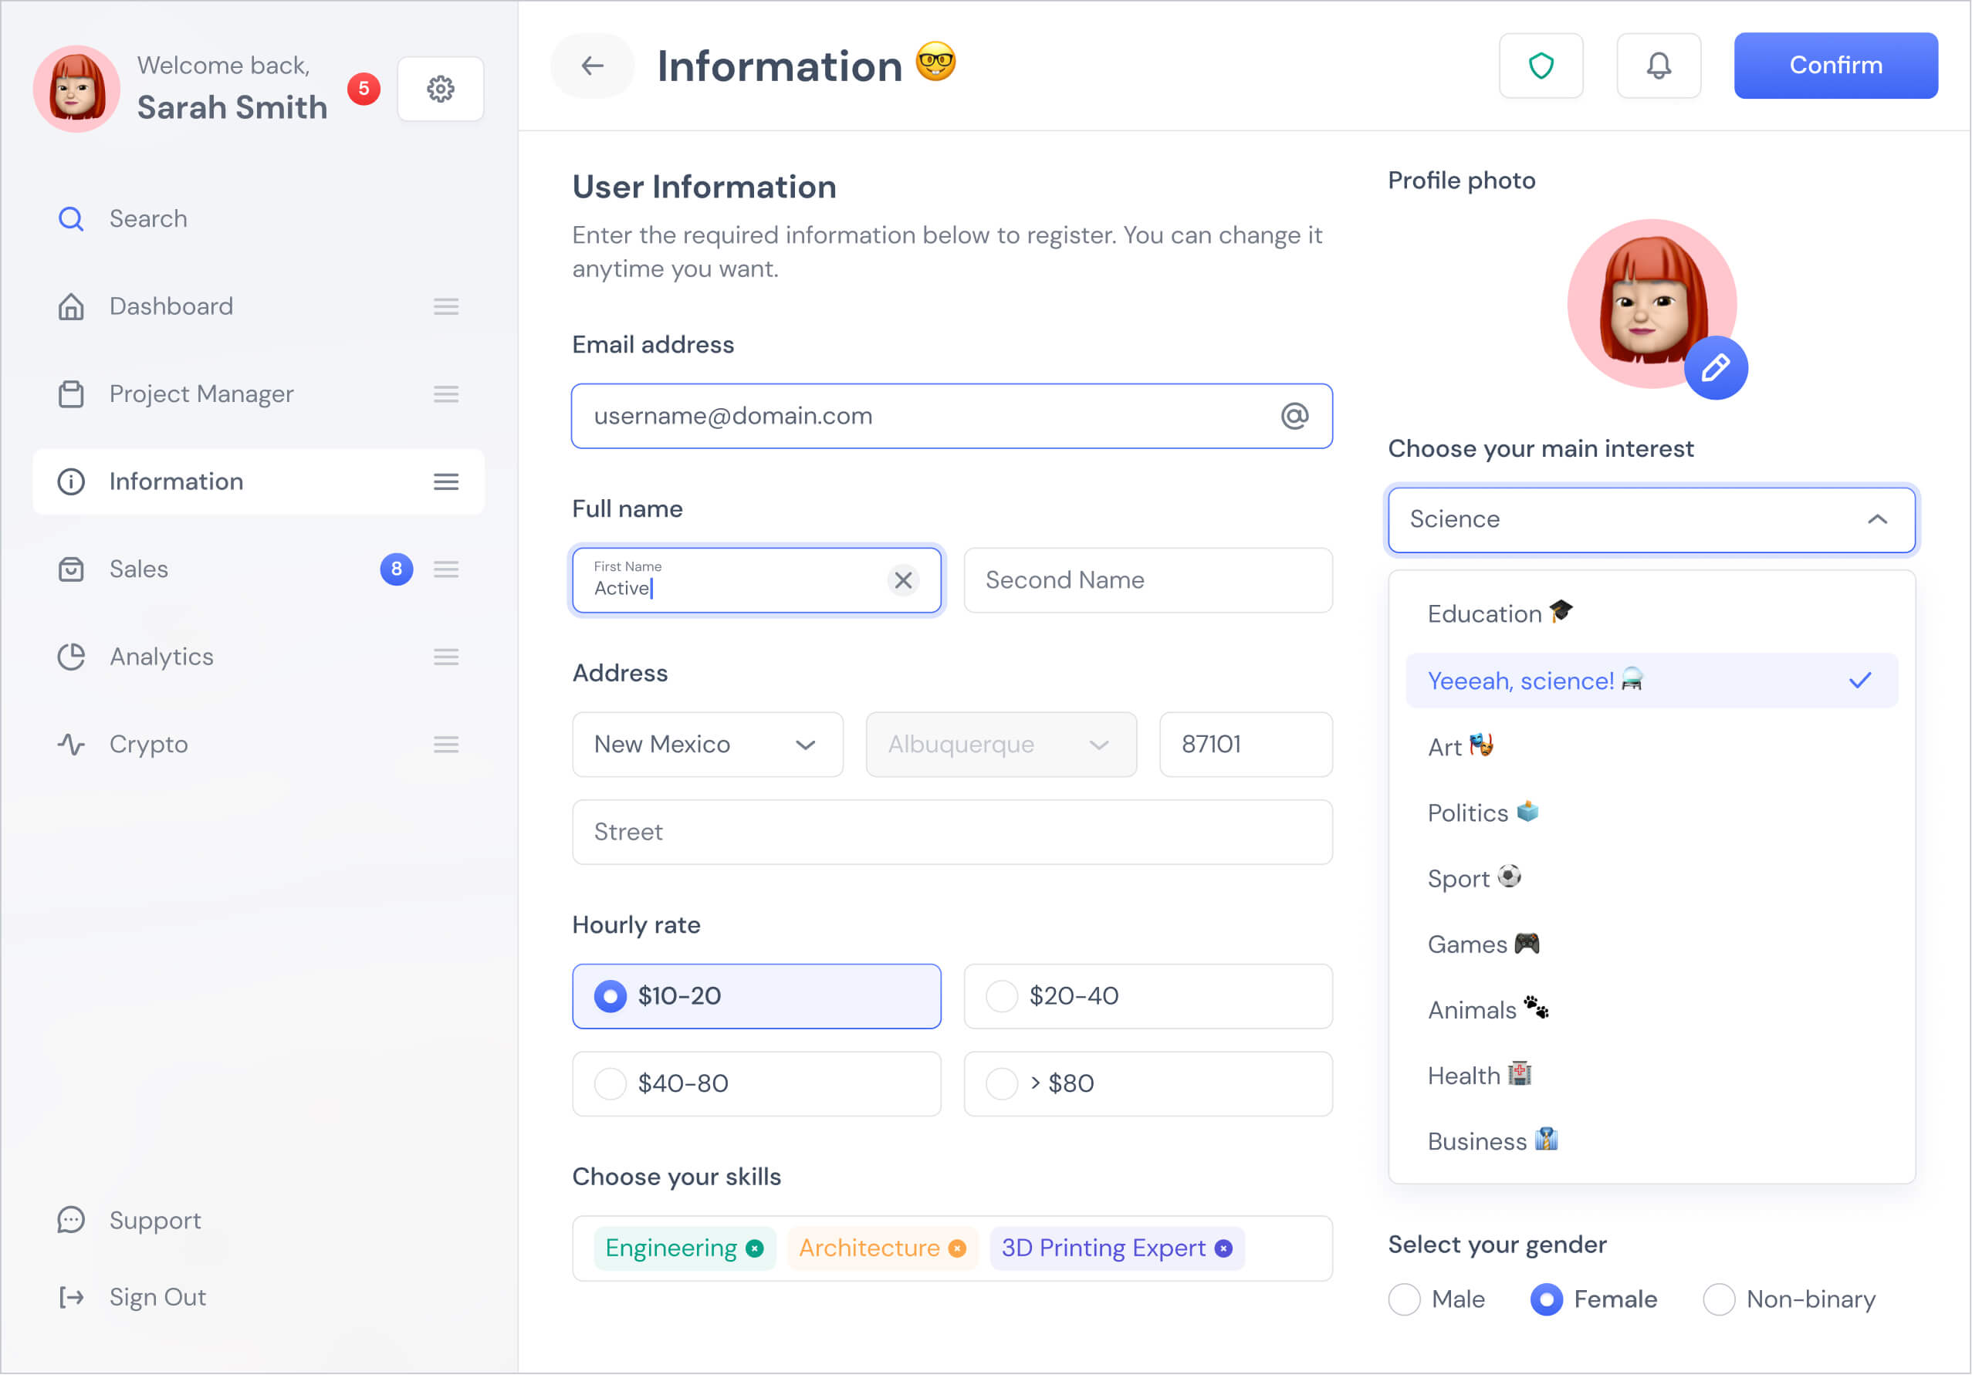
Task: Open Analytics in the sidebar
Action: (161, 657)
